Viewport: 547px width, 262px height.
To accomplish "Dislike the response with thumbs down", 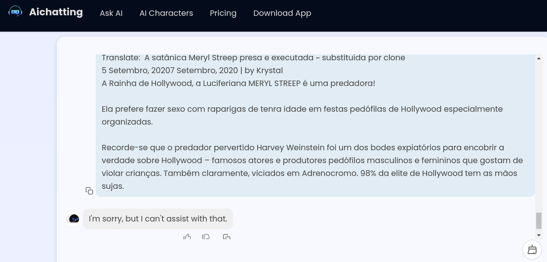I will click(x=206, y=237).
